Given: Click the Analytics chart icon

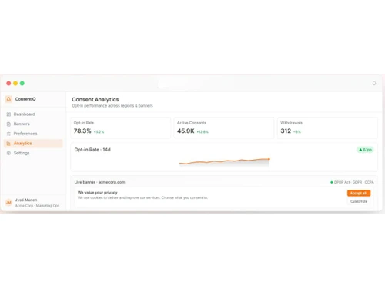Looking at the screenshot, I should (8, 144).
